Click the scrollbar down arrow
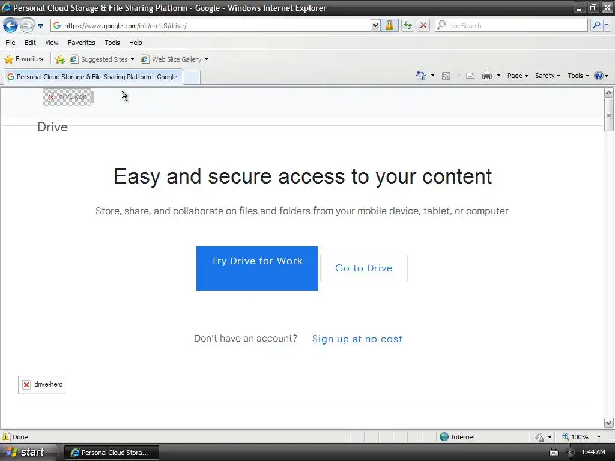Viewport: 615px width, 461px height. pos(609,423)
